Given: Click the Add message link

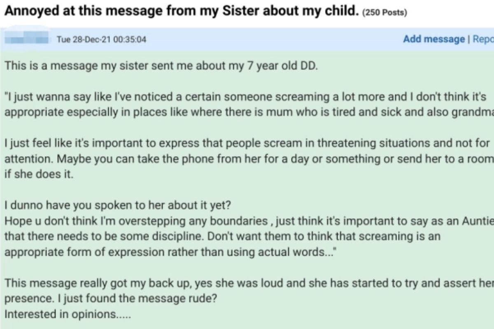Looking at the screenshot, I should click(x=433, y=39).
